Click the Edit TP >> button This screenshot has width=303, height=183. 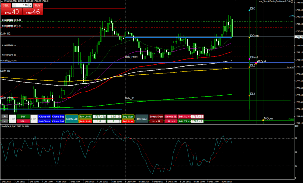coord(185,121)
